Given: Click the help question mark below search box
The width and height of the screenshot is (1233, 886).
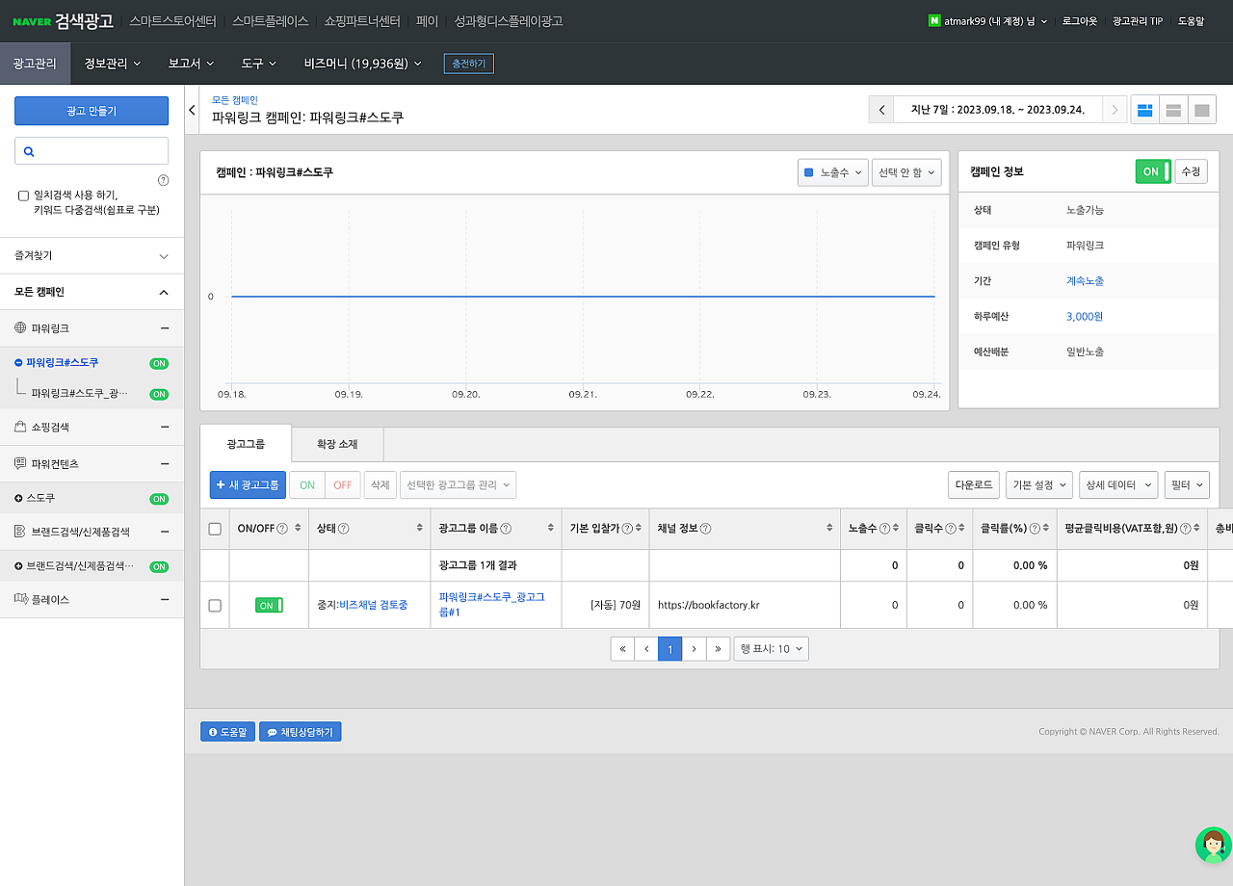Looking at the screenshot, I should (163, 180).
